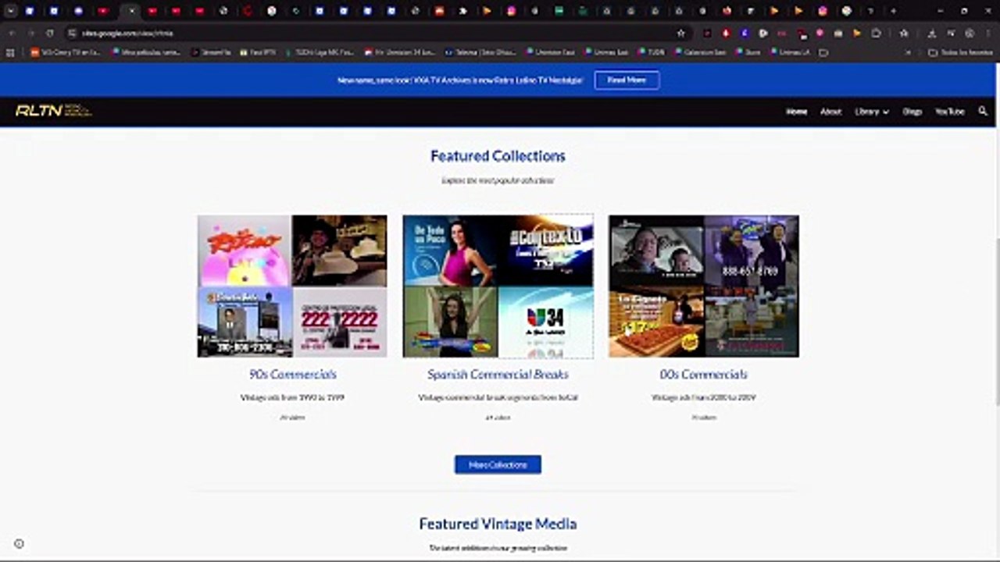Reload the page with the browser refresh icon

50,34
